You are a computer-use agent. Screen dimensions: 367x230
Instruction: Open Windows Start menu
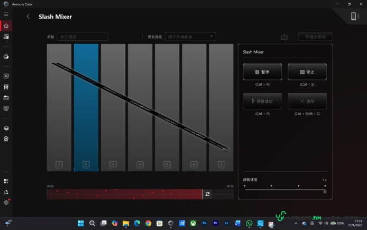81,224
